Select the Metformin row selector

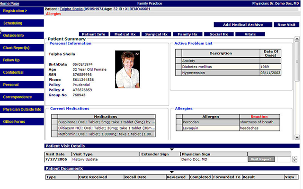(54, 134)
